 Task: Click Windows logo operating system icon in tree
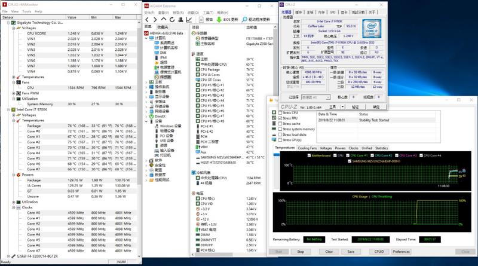coord(151,87)
